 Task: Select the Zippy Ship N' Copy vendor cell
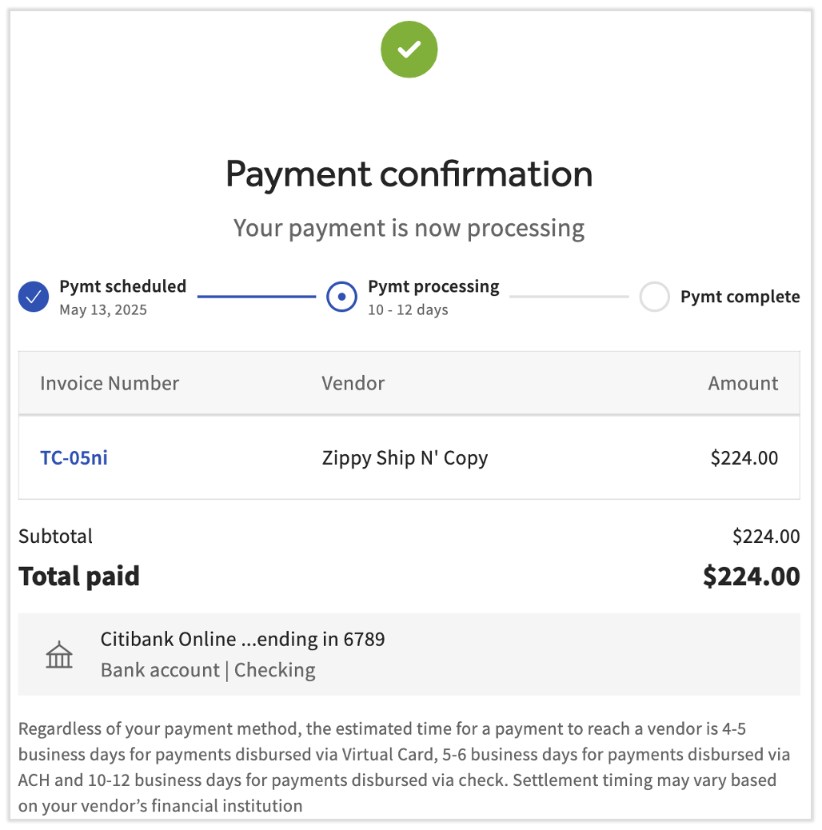coord(405,458)
